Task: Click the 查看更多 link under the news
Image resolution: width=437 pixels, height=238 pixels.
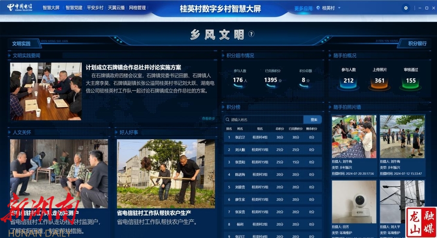Action: (208, 118)
